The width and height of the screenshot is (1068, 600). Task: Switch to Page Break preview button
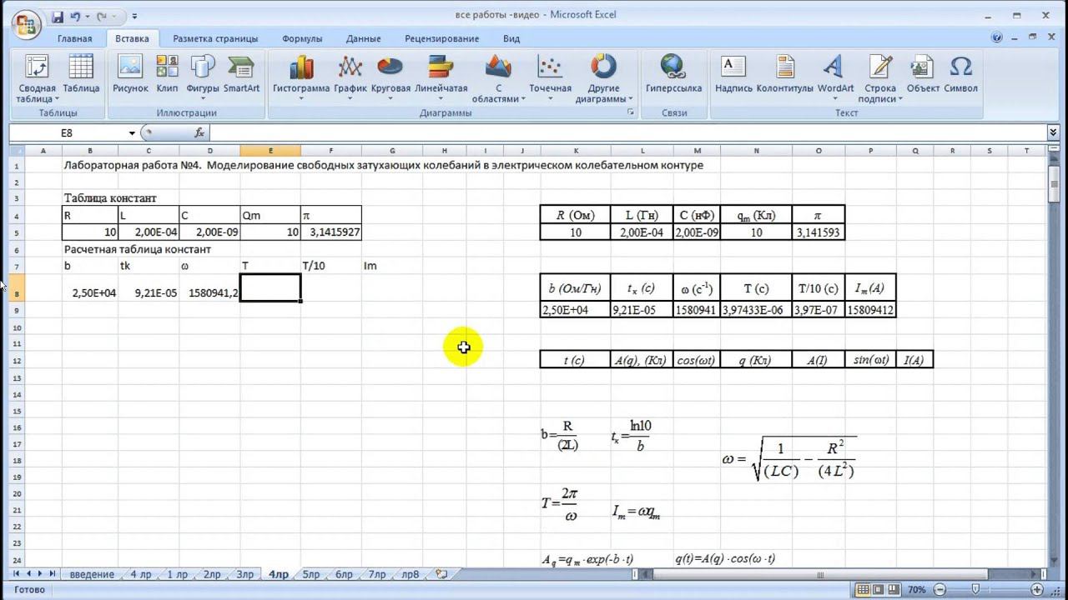[894, 589]
